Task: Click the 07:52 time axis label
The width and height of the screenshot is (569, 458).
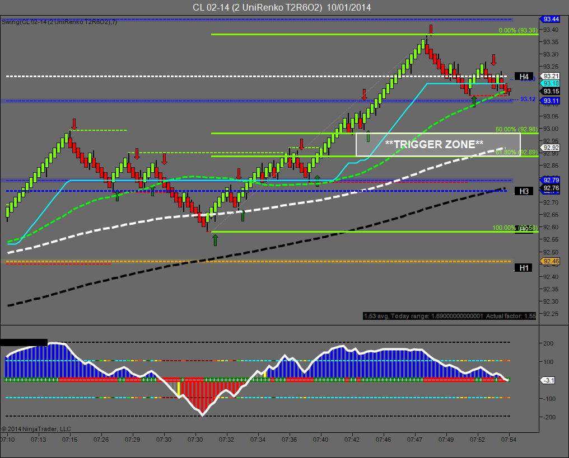Action: (x=477, y=440)
